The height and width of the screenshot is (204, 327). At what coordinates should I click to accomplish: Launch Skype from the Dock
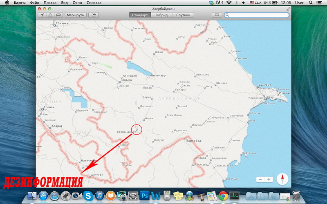pos(88,196)
